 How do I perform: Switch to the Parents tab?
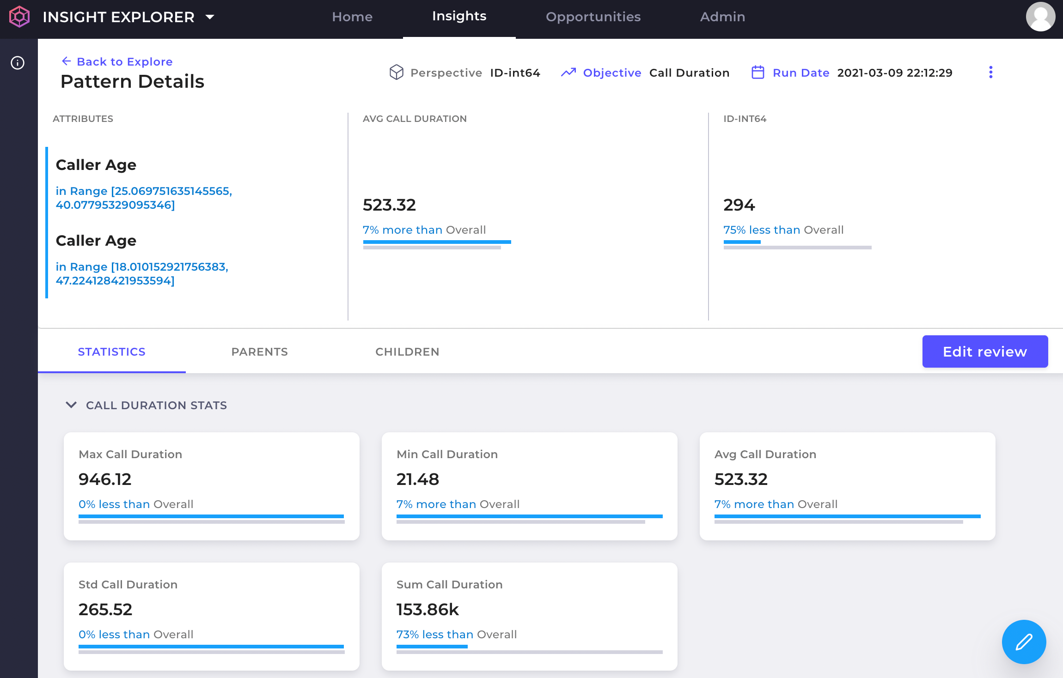(x=259, y=352)
